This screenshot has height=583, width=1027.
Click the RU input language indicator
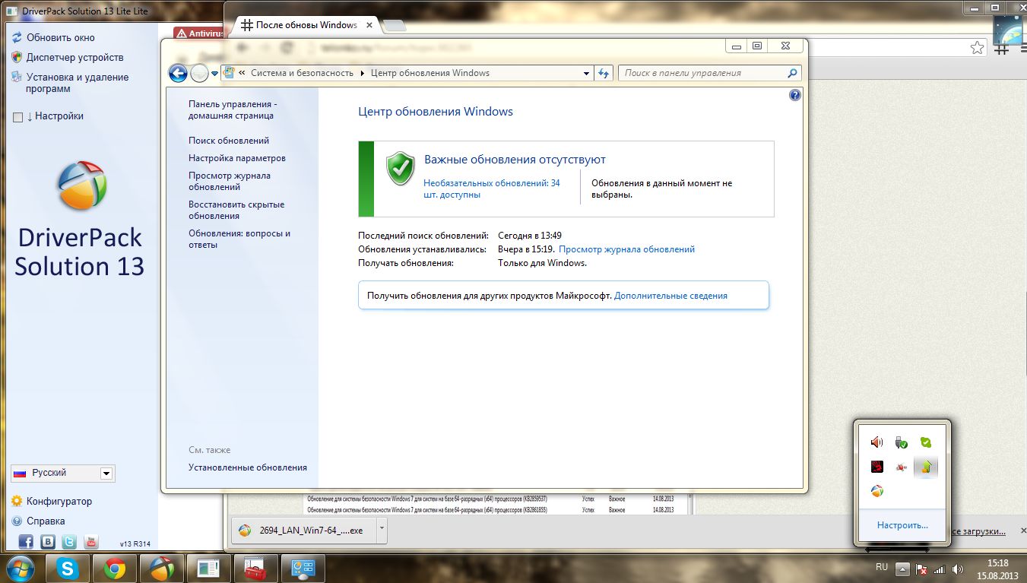[x=882, y=567]
